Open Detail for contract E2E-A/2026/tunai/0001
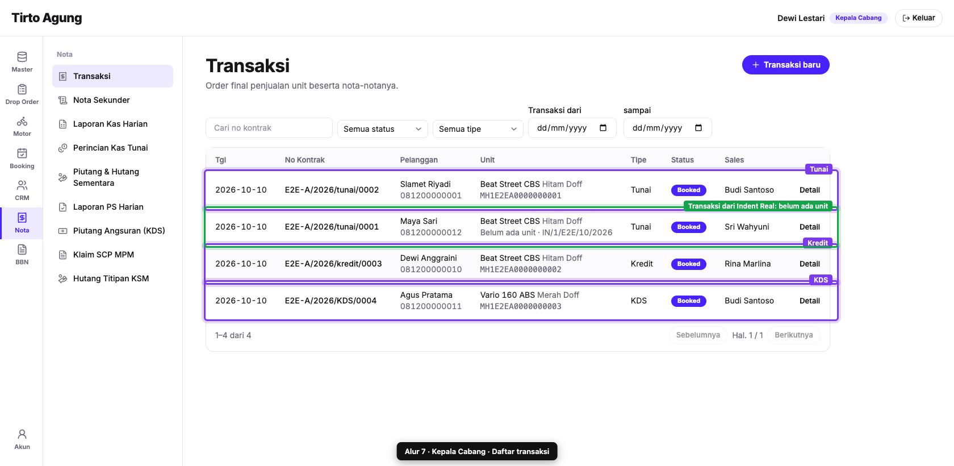This screenshot has height=466, width=954. (x=810, y=227)
